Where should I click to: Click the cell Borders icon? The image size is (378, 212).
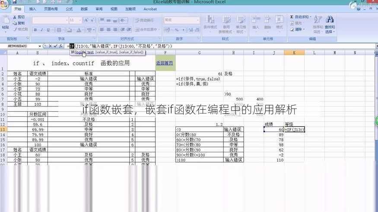(x=59, y=30)
